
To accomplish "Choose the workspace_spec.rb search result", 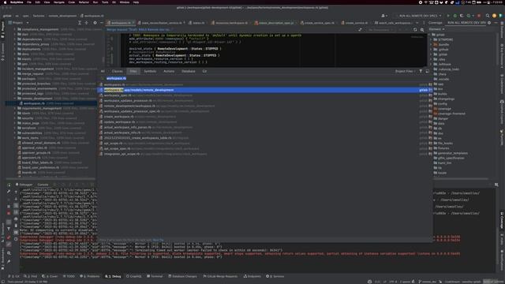I will (265, 95).
